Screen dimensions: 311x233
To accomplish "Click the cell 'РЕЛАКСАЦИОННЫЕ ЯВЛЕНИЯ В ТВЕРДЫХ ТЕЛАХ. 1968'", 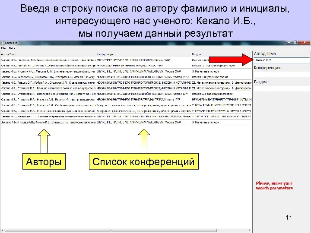I will pyautogui.click(x=143, y=66).
